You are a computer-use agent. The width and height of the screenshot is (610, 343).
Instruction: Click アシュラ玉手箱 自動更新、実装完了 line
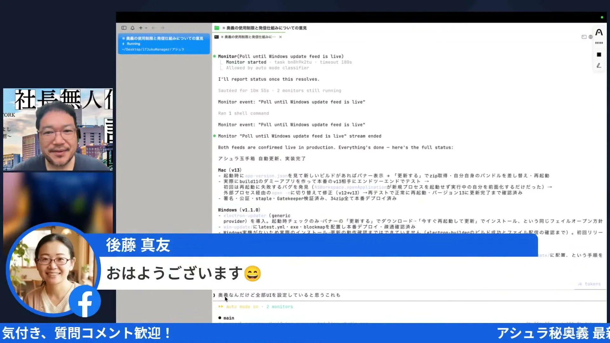pos(262,159)
